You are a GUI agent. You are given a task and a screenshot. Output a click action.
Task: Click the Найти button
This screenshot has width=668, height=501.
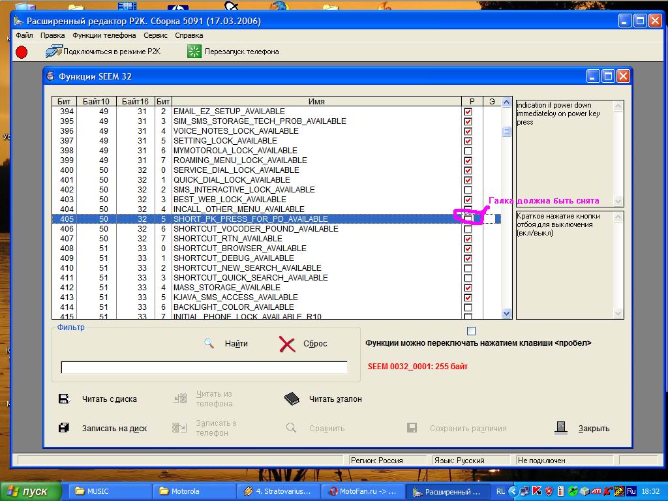[226, 343]
